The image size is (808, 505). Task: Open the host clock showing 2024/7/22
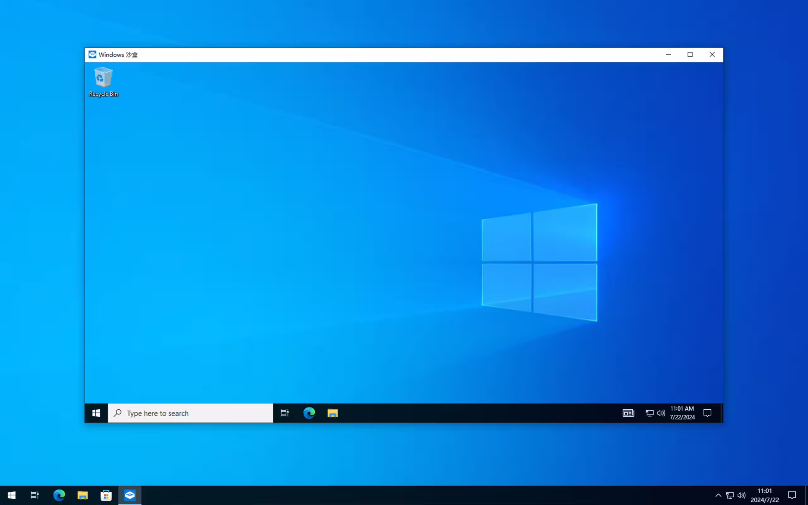pyautogui.click(x=764, y=495)
